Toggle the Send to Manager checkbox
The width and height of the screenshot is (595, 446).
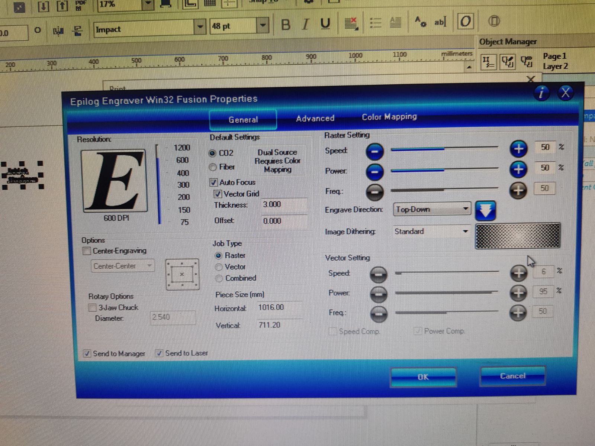point(87,354)
